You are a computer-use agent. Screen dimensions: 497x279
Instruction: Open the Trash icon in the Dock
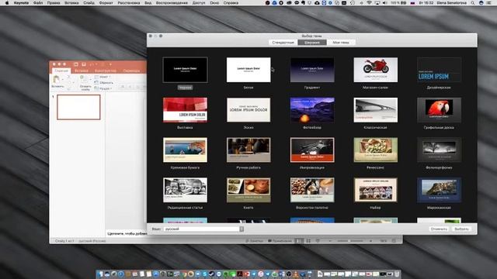(x=396, y=274)
